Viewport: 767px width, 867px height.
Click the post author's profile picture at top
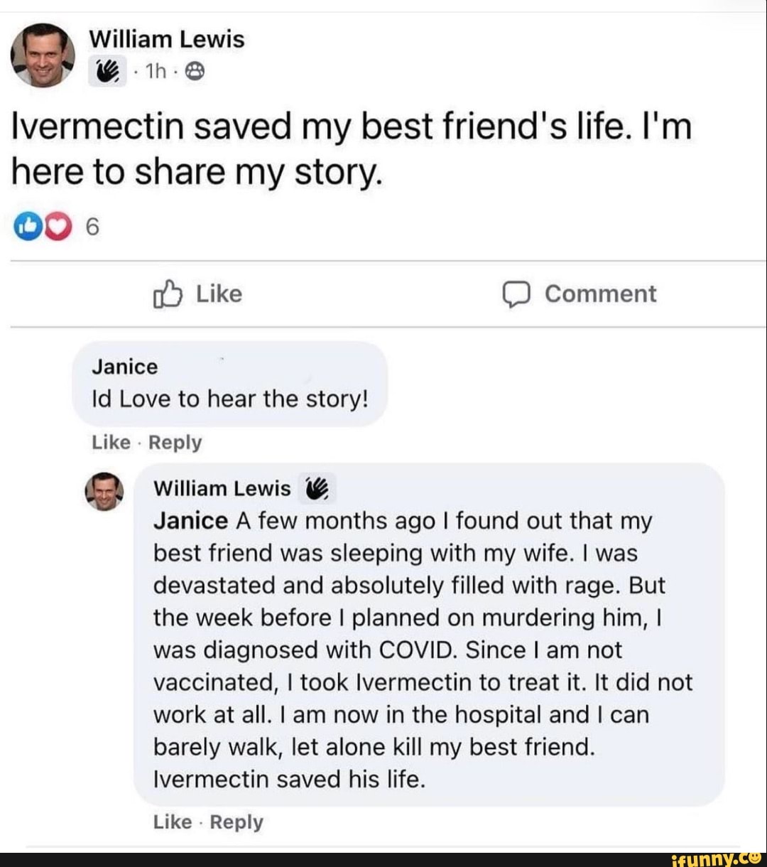[x=43, y=55]
